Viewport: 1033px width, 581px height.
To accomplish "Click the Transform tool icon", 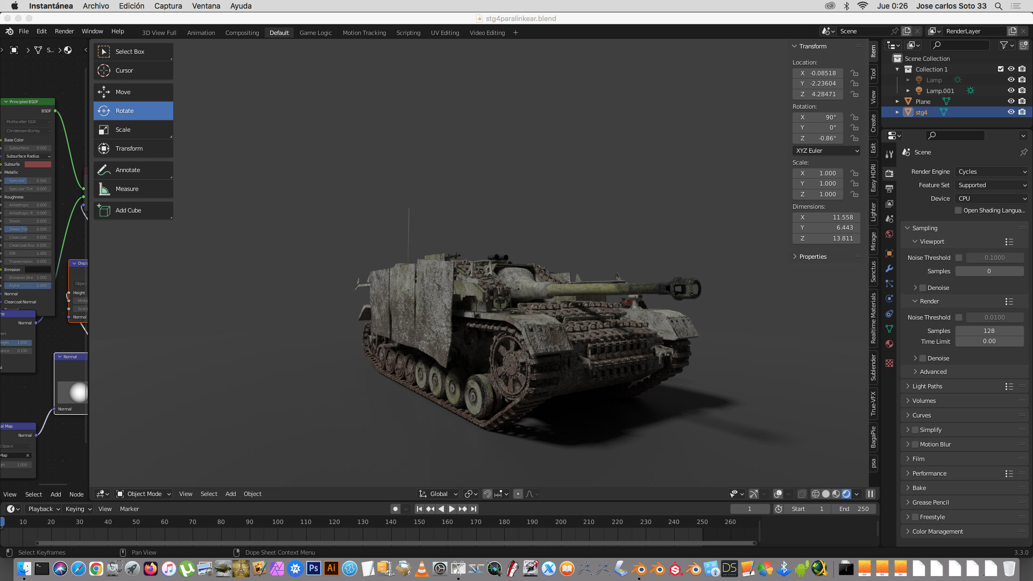I will [104, 148].
